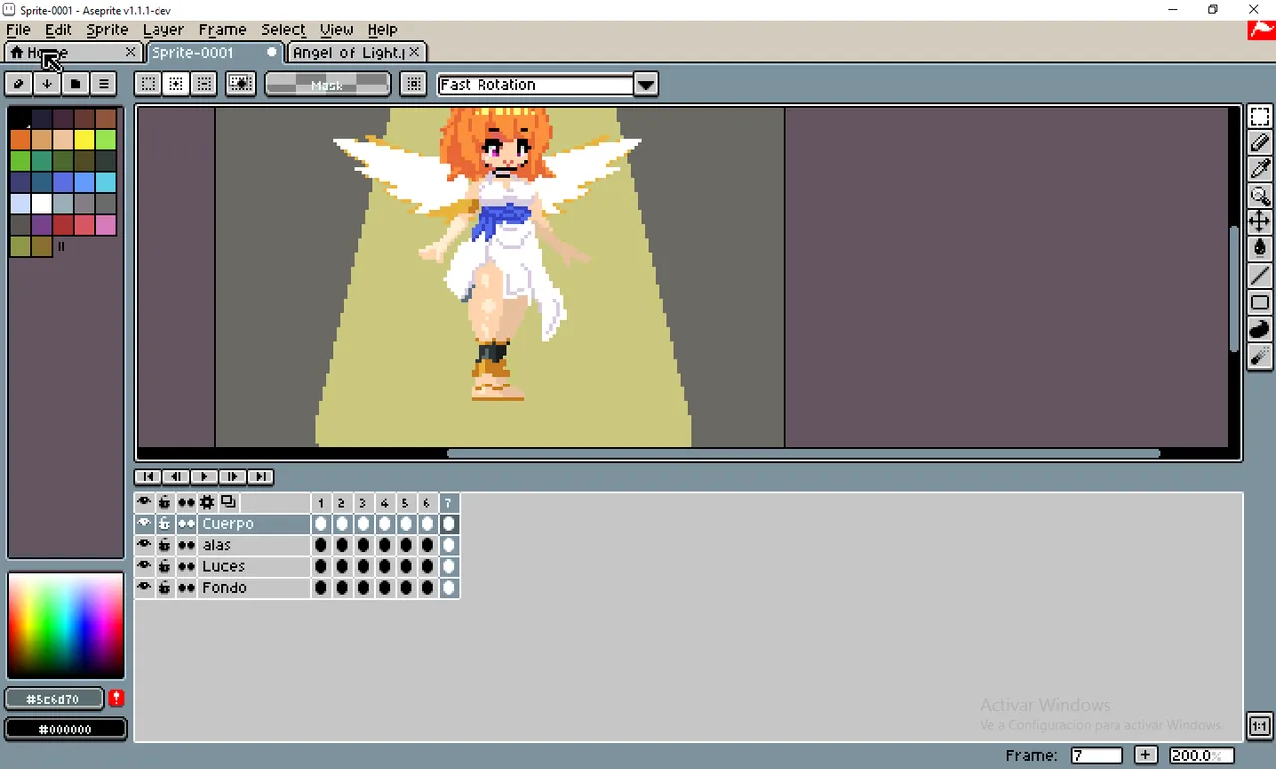Close the Angel of Light tab
Screen dimensions: 1276x769
tap(415, 52)
